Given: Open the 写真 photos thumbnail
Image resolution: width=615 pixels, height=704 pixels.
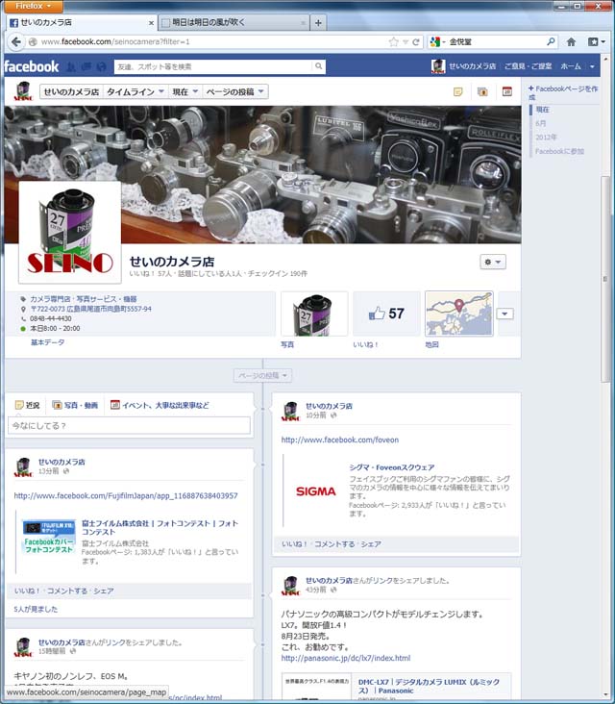Looking at the screenshot, I should 314,314.
